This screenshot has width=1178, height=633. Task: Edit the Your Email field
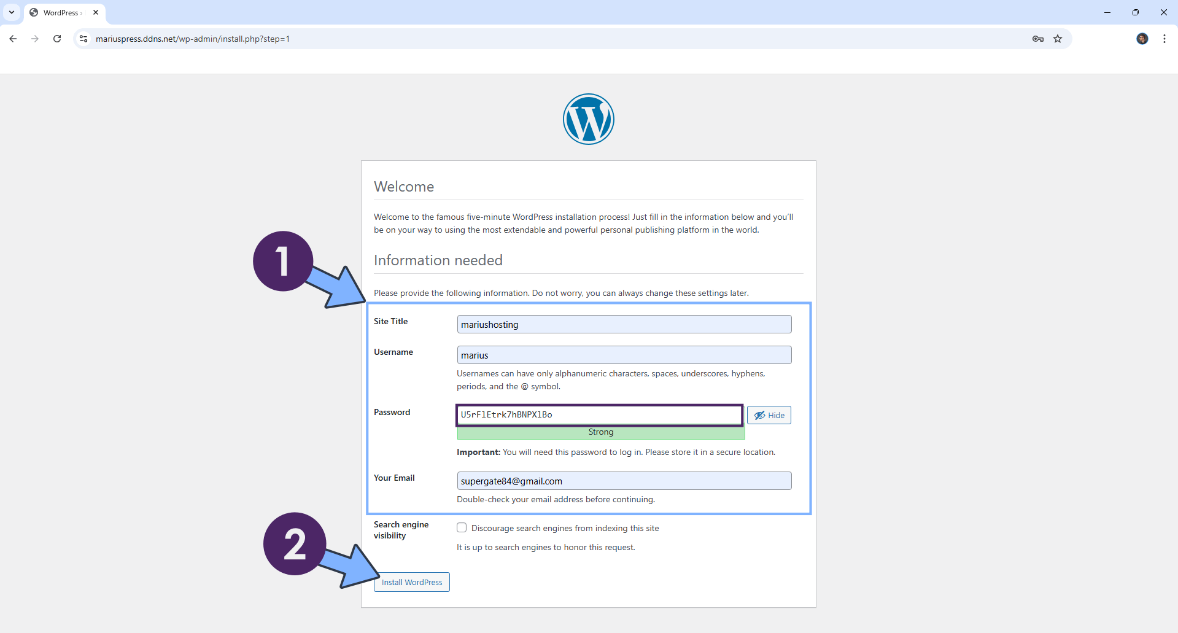(624, 481)
